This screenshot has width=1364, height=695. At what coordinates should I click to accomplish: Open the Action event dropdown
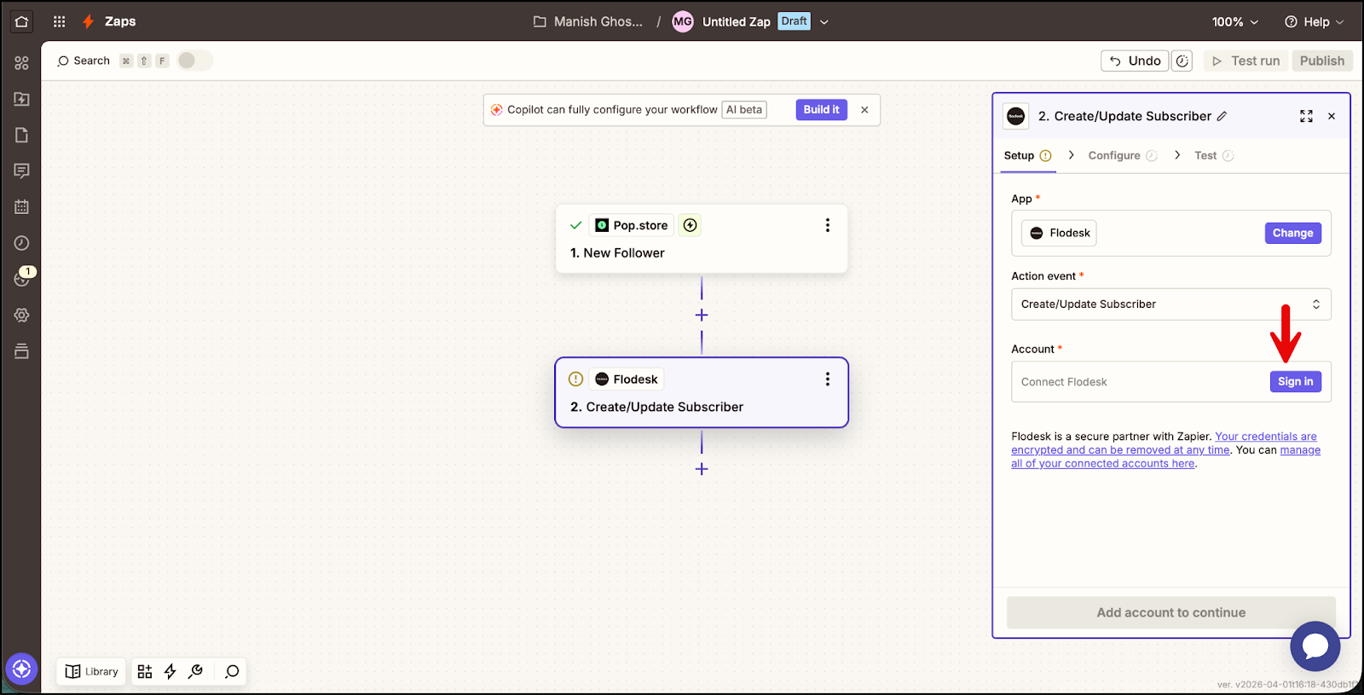pos(1170,304)
